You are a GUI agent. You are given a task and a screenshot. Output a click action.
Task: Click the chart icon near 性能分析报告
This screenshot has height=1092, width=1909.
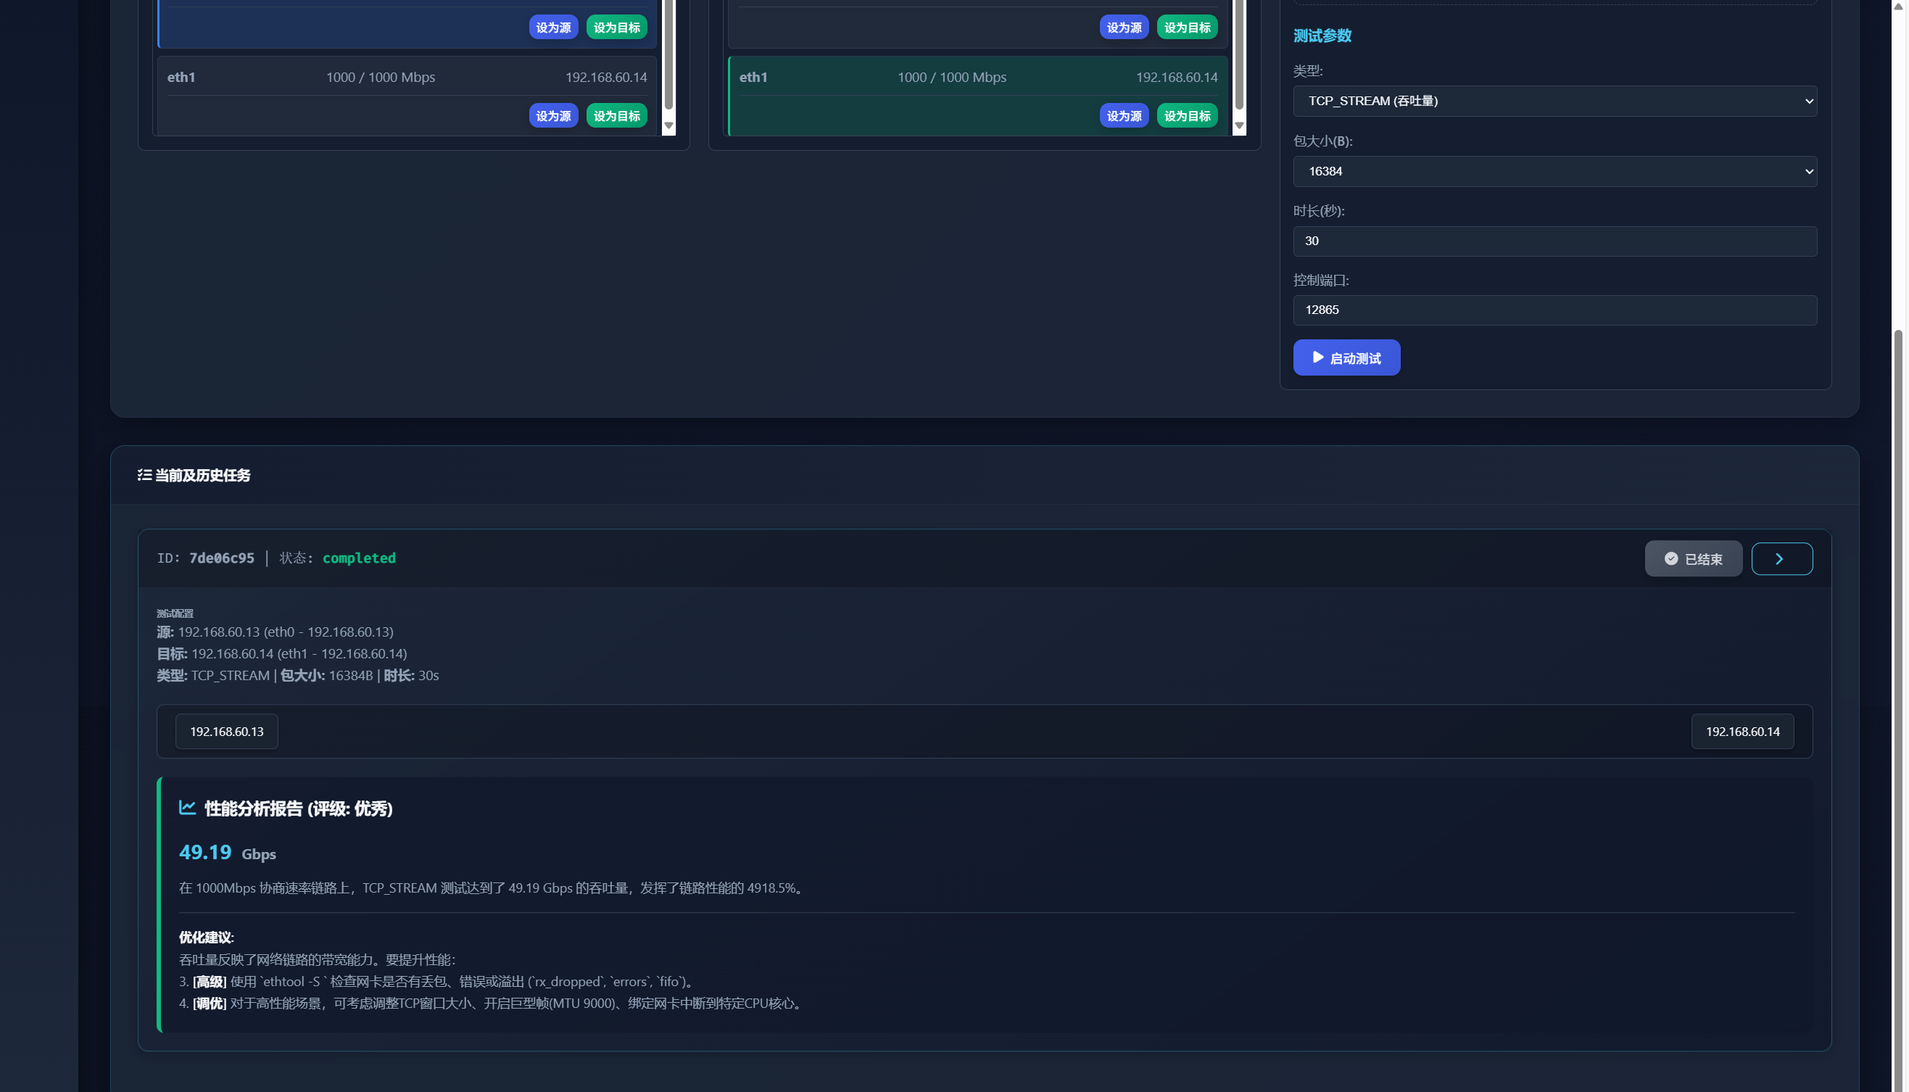coord(188,808)
